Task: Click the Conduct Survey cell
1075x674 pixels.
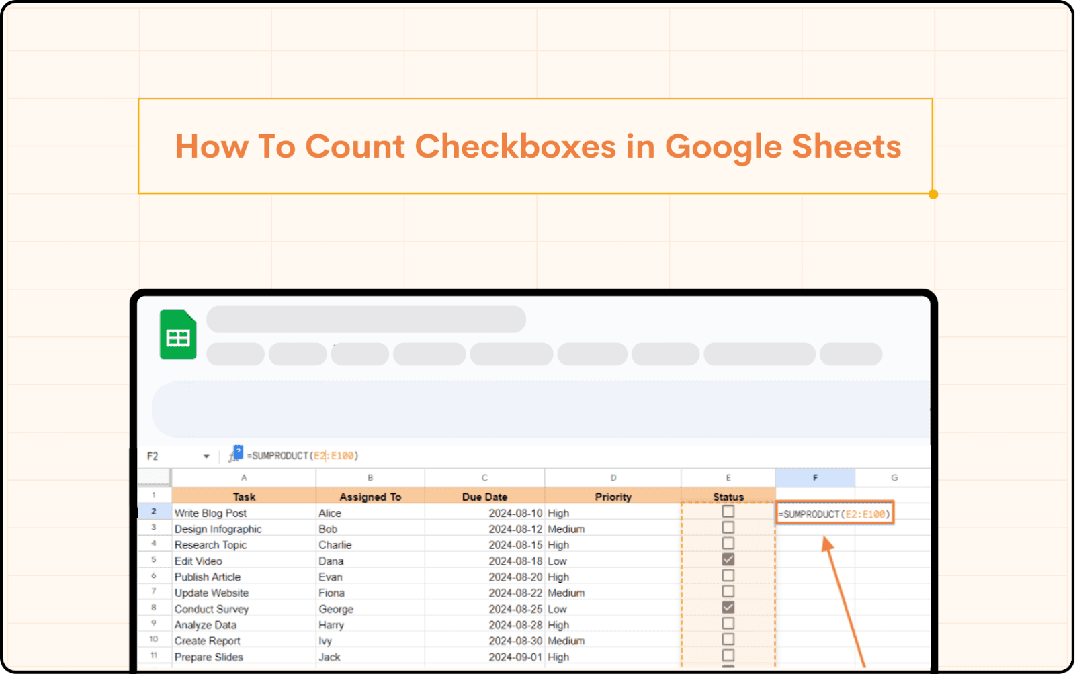Action: click(x=244, y=609)
